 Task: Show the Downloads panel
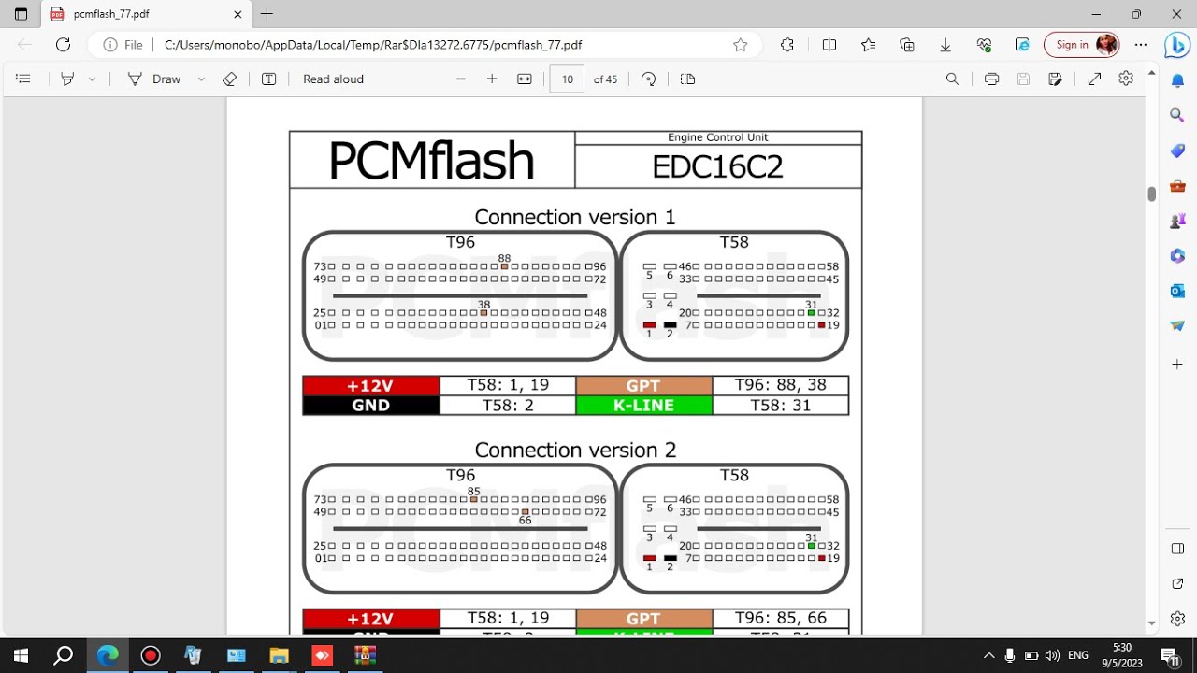point(945,45)
